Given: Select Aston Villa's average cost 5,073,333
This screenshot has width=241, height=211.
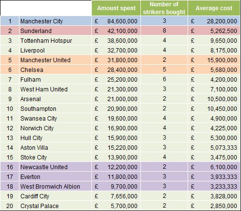Looking at the screenshot, I should pyautogui.click(x=214, y=147).
